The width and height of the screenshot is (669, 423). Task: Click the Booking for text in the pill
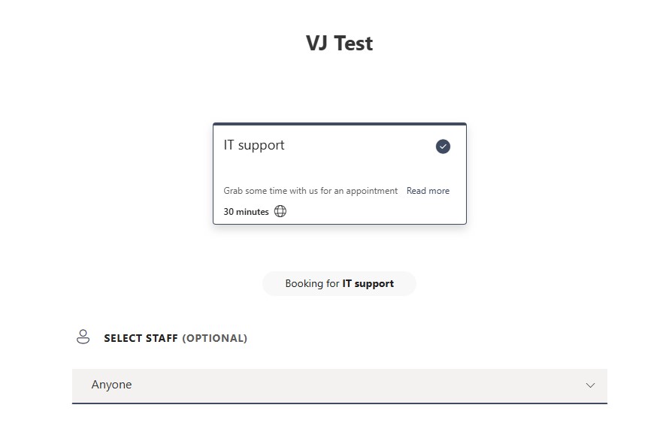point(312,283)
